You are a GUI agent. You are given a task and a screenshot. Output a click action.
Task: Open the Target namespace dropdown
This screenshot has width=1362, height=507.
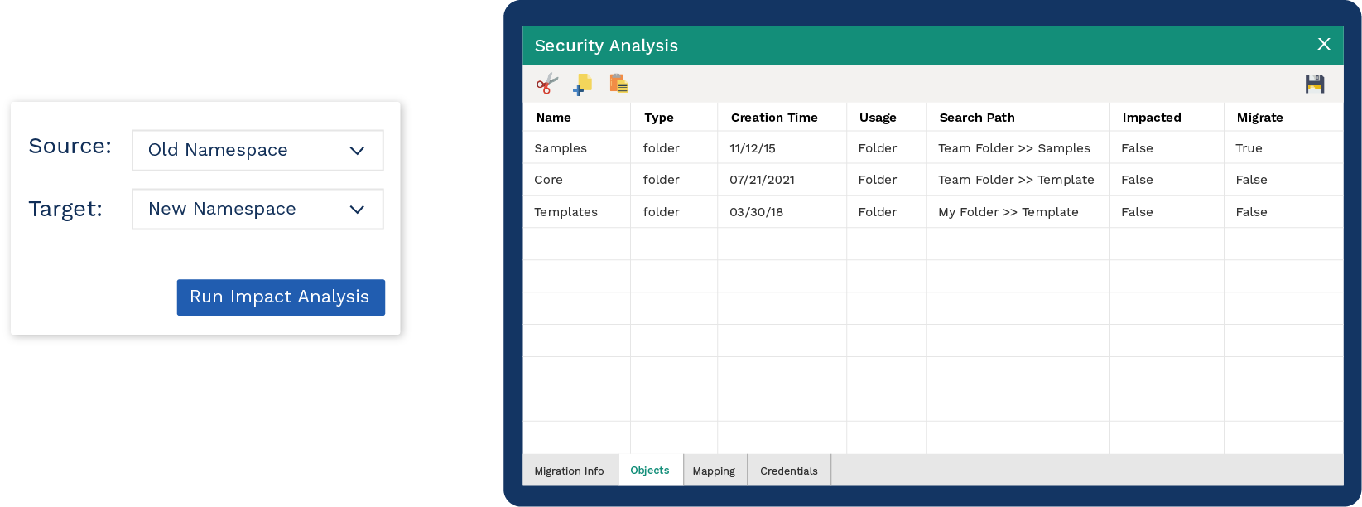pos(257,209)
